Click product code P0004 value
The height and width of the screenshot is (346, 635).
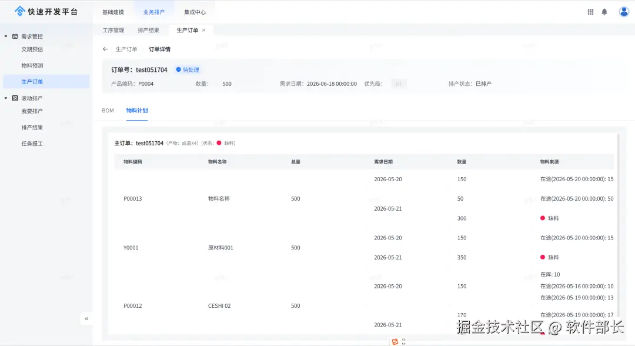(x=146, y=84)
